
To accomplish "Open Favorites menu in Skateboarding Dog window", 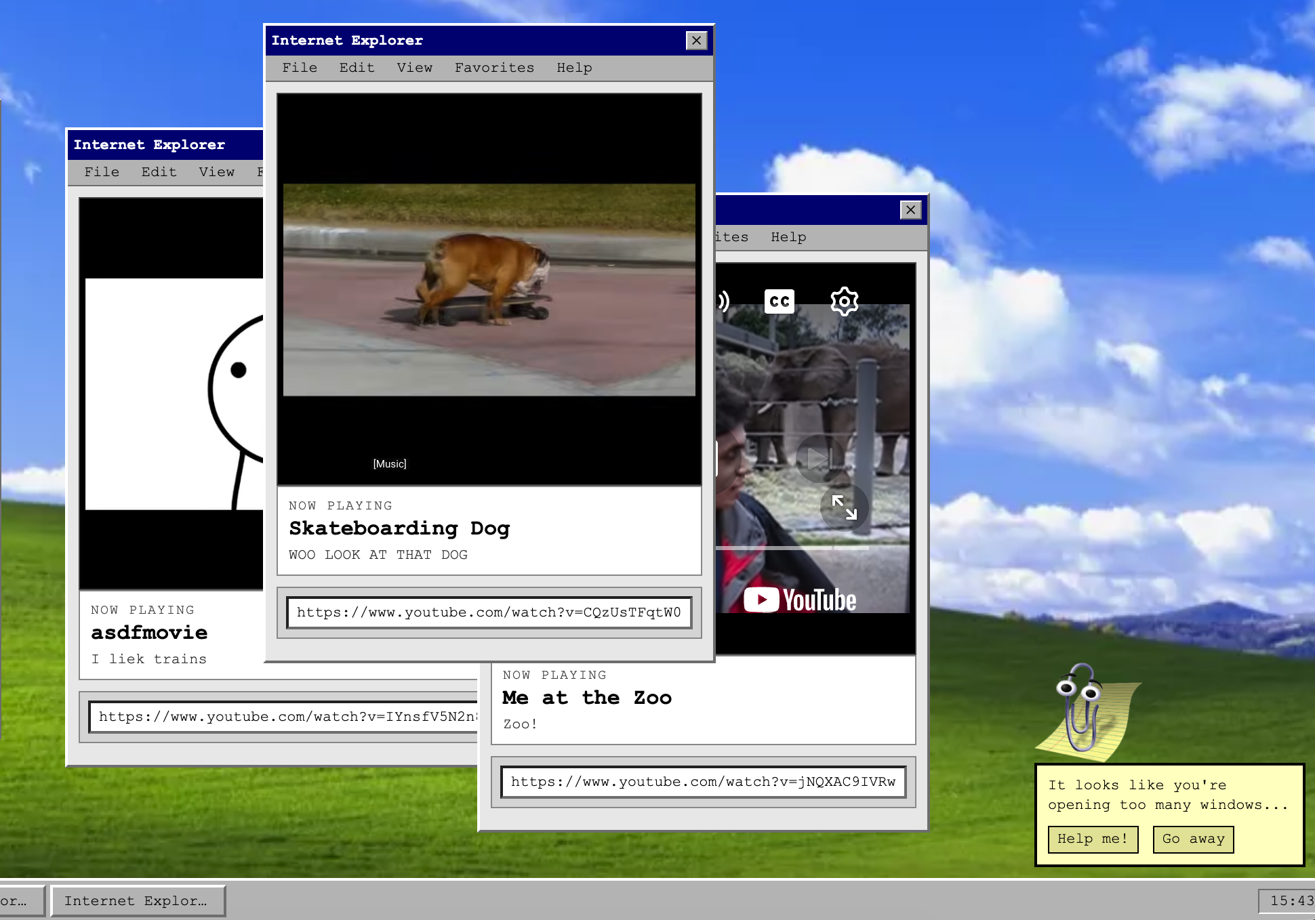I will 495,68.
